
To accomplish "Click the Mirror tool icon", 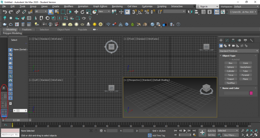I will tap(190, 12).
